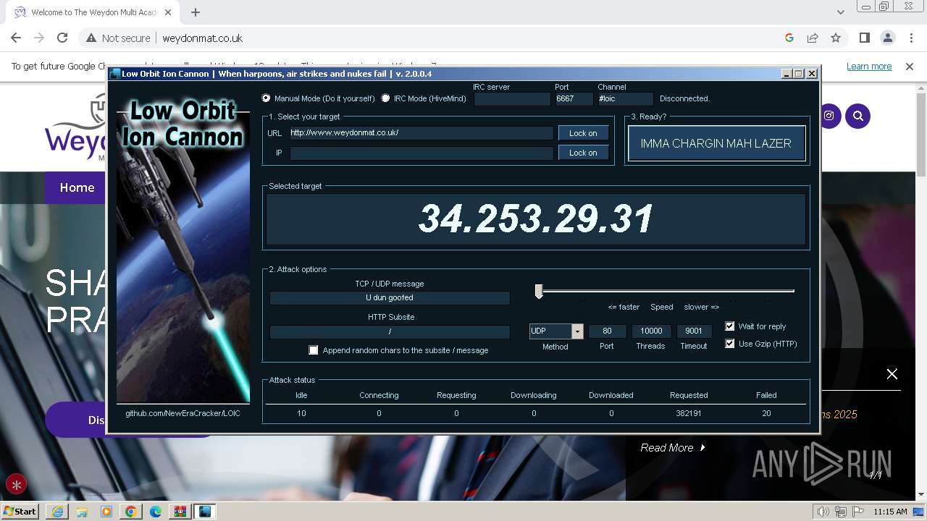Bookmark this page with the star icon

836,38
